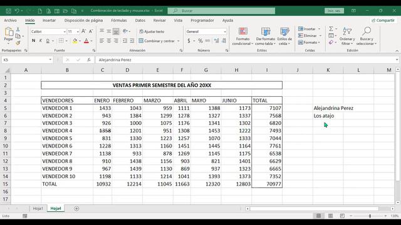The width and height of the screenshot is (401, 225).
Task: Open the Name Box dropdown arrow
Action: [50, 60]
